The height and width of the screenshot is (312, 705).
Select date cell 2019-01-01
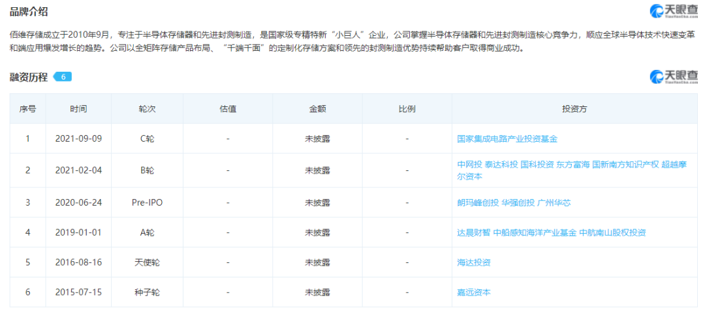pyautogui.click(x=78, y=232)
